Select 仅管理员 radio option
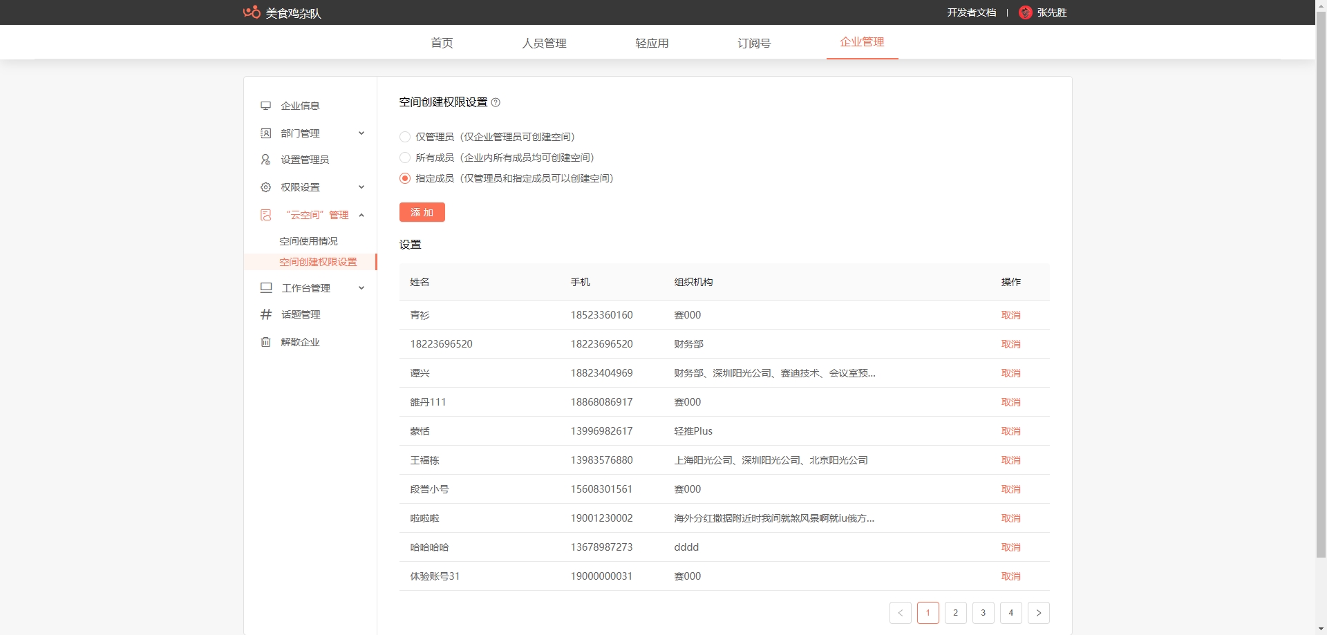Screen dimensions: 1327x635 [x=405, y=137]
